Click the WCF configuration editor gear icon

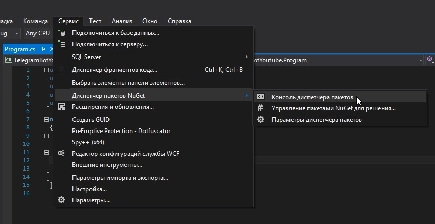(61, 153)
